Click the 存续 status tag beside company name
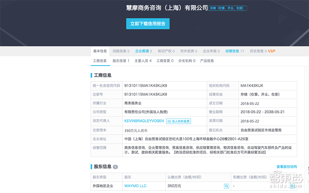Screen dimensions: 309x193 tap(228, 8)
